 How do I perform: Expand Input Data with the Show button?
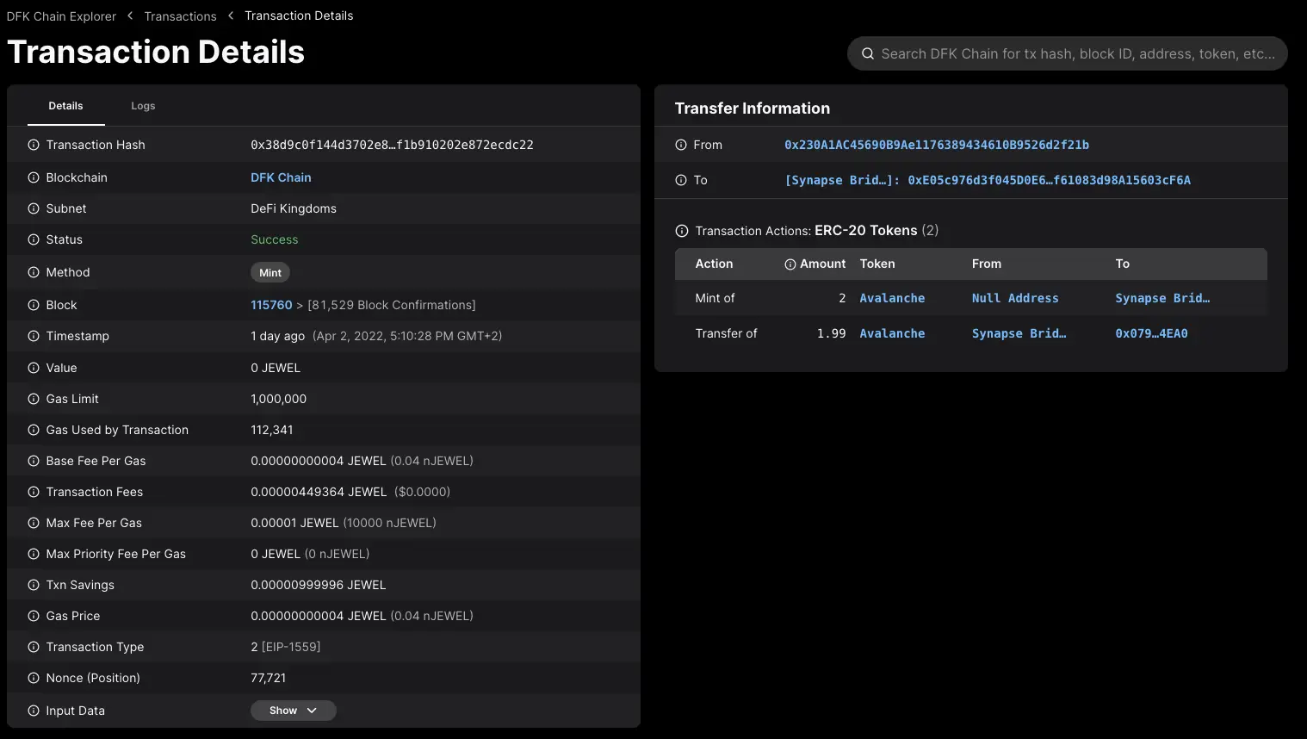point(293,711)
